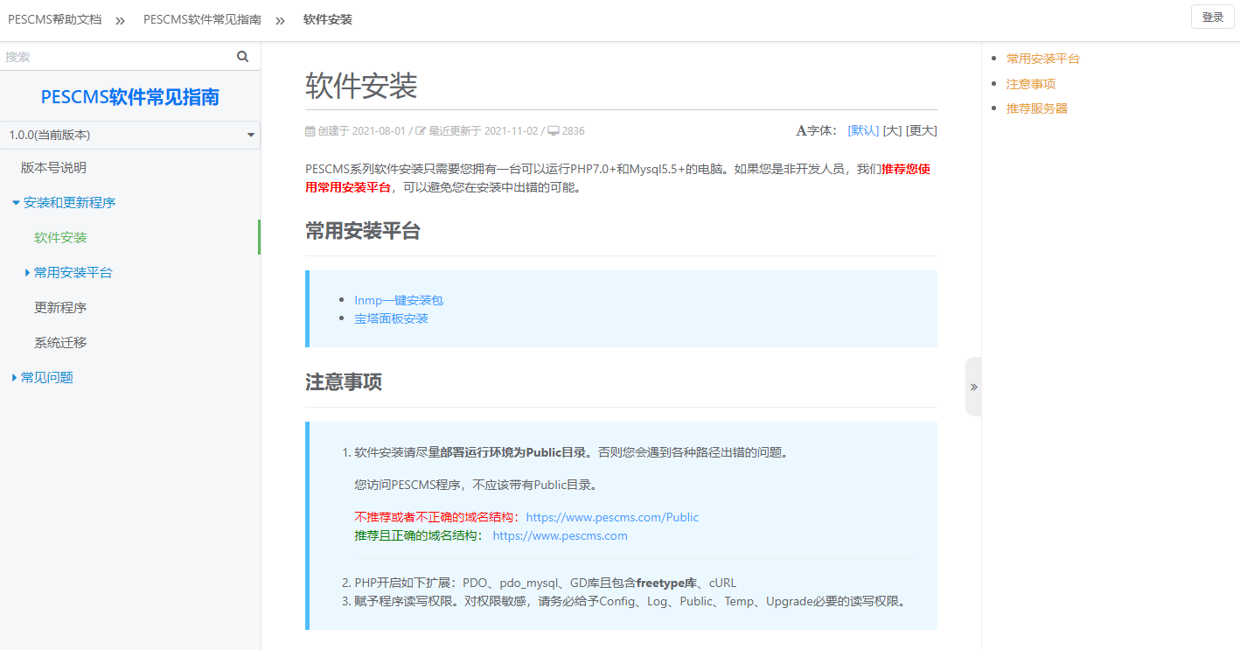Click the 不推荐或者不正确的域名结构 text
1240x650 pixels.
point(436,517)
